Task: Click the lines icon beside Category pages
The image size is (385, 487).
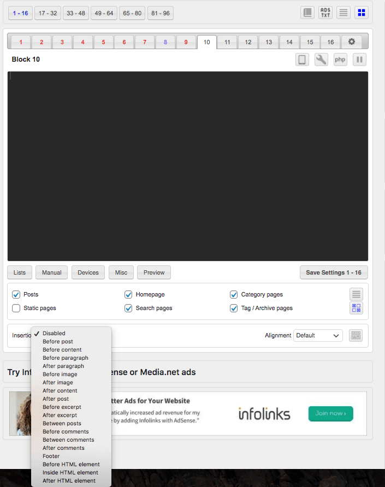Action: (356, 294)
